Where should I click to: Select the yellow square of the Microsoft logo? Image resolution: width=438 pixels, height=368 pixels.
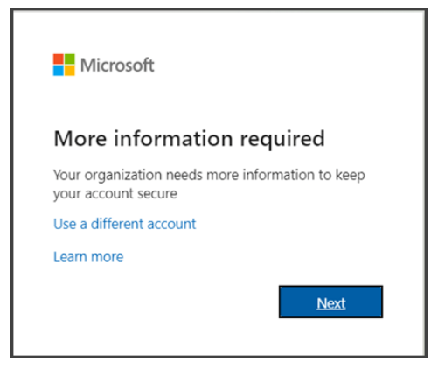coord(70,71)
